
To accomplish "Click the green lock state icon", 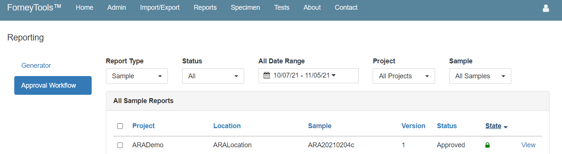I will (488, 145).
